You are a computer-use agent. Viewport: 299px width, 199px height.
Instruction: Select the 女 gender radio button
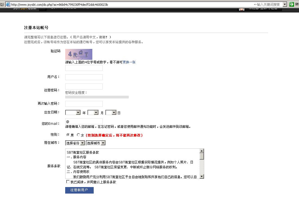point(78,135)
